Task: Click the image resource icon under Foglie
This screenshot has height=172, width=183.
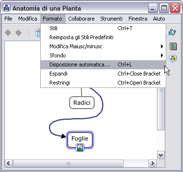Action: pos(80,148)
